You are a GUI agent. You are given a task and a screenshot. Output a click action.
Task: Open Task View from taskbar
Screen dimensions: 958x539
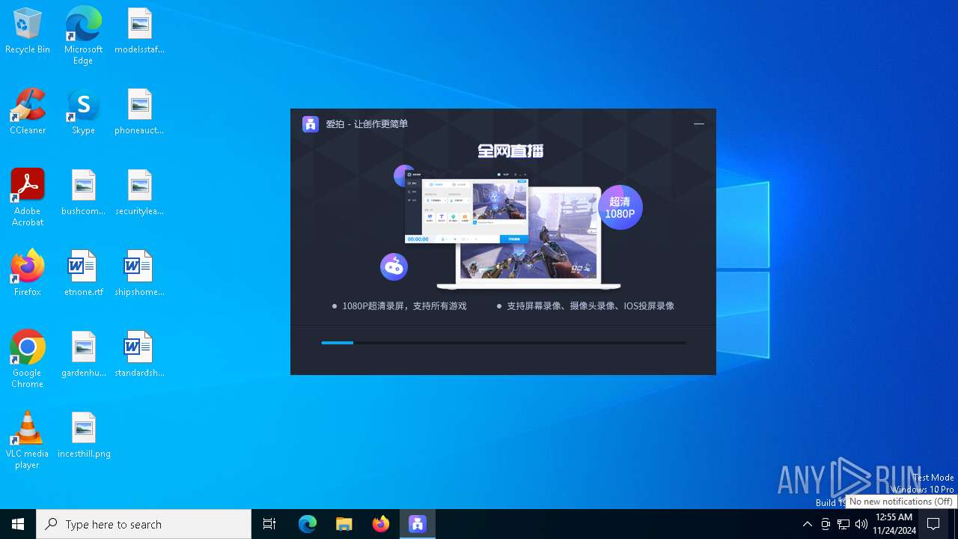(x=269, y=524)
